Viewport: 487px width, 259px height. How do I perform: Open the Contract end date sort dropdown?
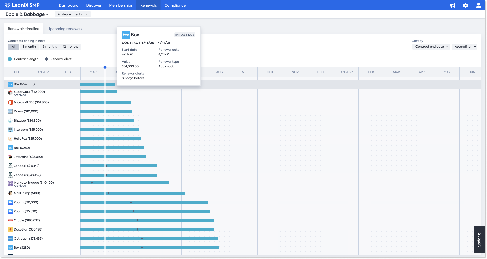[x=431, y=47]
